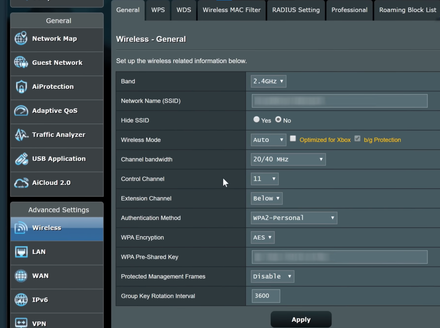The height and width of the screenshot is (328, 440).
Task: Select Yes for Hide SSID
Action: [x=256, y=120]
